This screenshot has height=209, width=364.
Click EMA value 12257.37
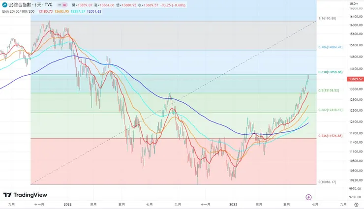[78, 11]
